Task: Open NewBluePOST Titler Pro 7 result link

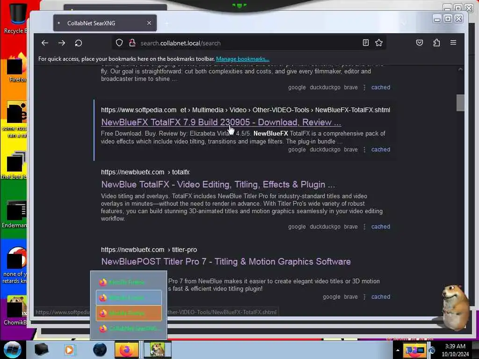Action: point(226,262)
